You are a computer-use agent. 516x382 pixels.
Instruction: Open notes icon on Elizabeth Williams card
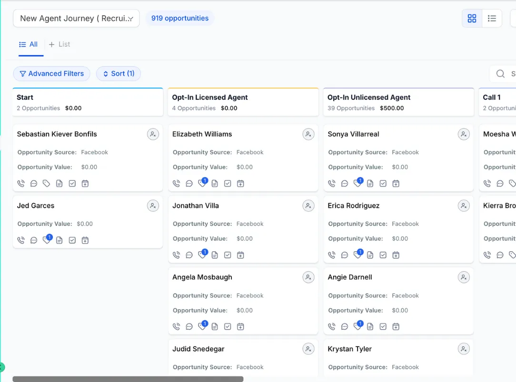click(x=215, y=184)
